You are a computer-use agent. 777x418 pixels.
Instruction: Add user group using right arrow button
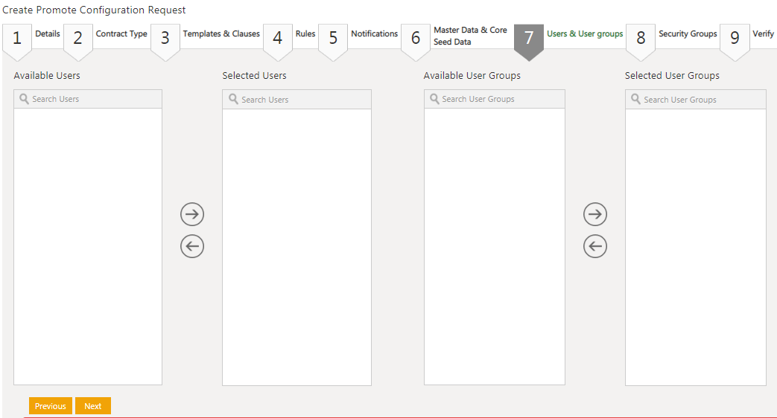point(594,214)
